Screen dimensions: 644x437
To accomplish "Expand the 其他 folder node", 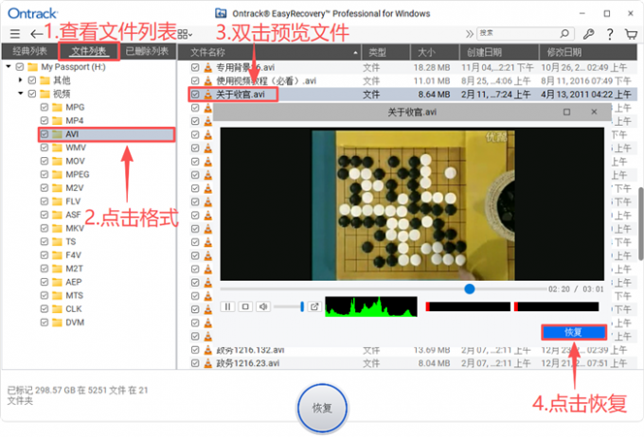I will 21,80.
